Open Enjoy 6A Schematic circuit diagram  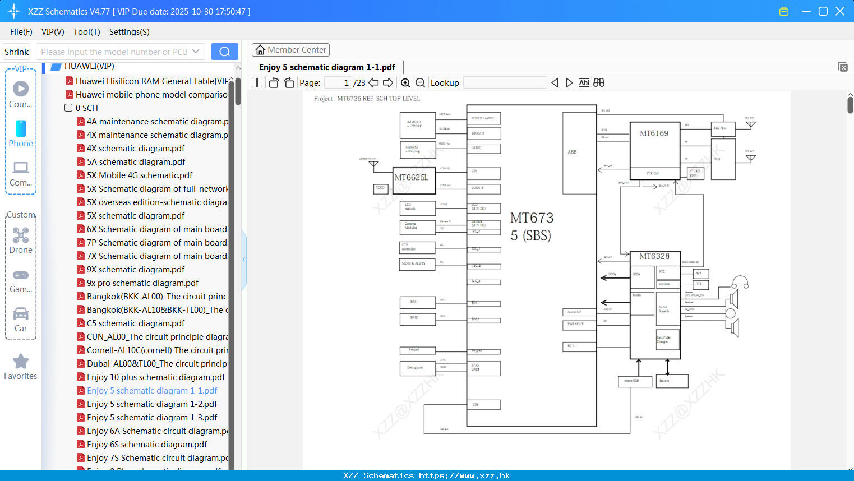point(153,431)
